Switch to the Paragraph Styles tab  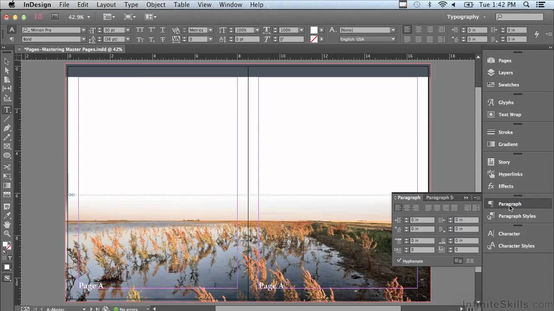440,197
